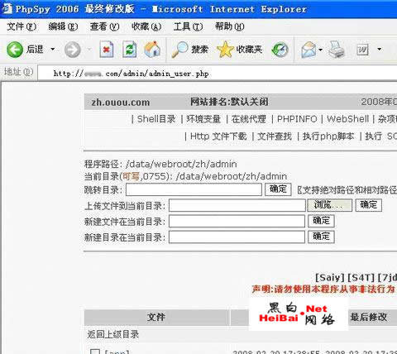
Task: Click the 网站排名:默认关闭 text
Action: click(x=229, y=102)
